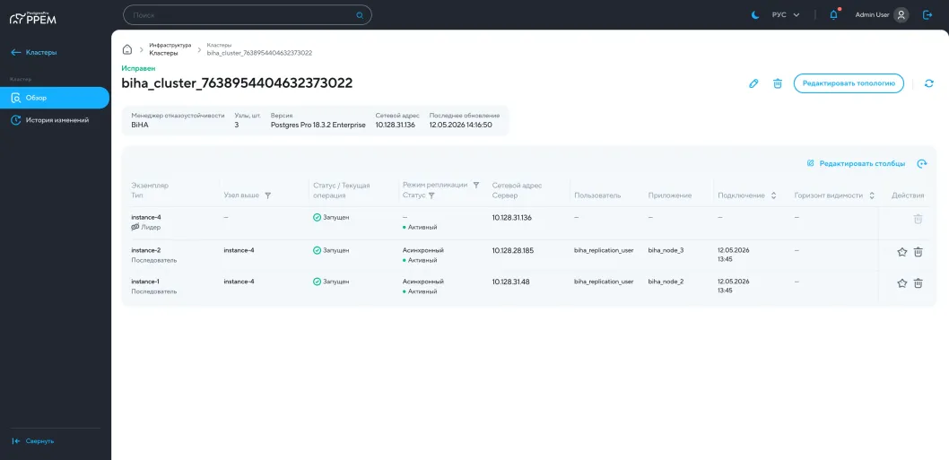Image resolution: width=949 pixels, height=460 pixels.
Task: Delete cluster with header trash icon
Action: tap(778, 83)
